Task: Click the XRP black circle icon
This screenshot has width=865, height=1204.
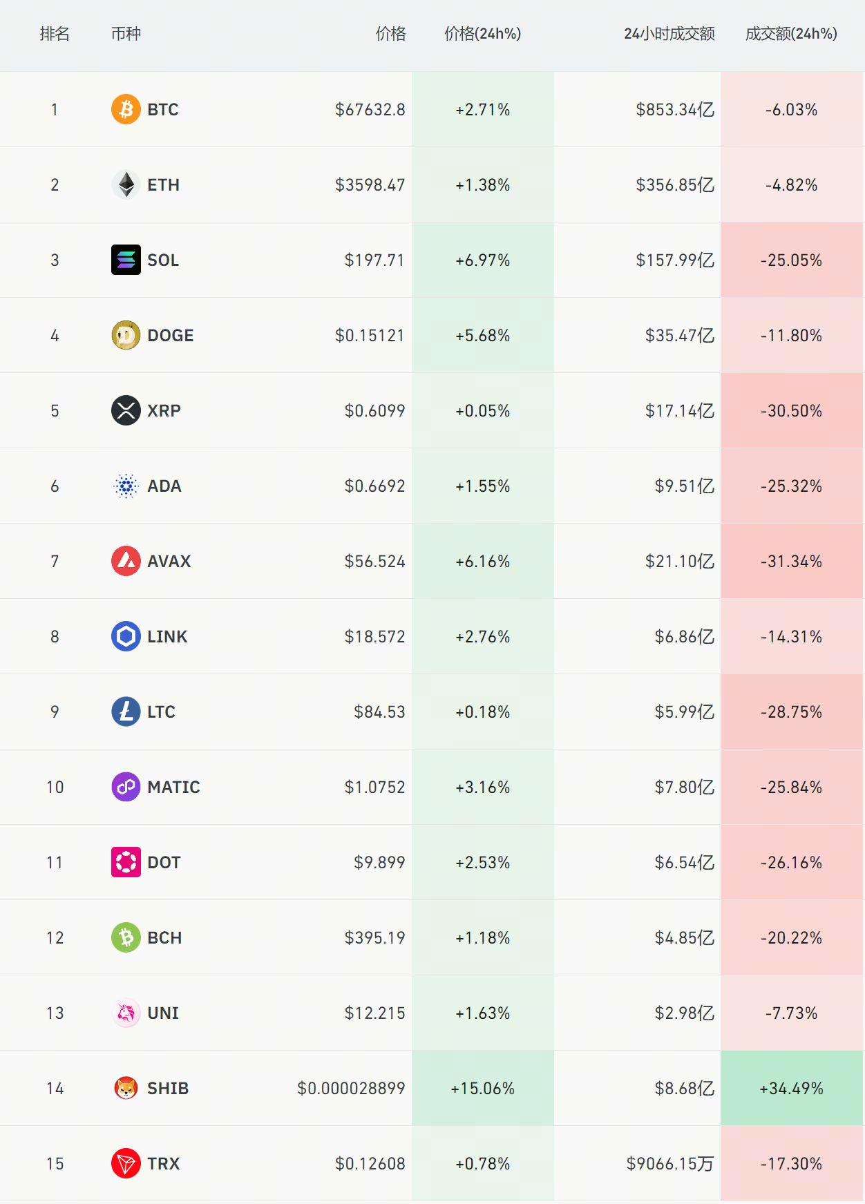Action: click(x=126, y=410)
